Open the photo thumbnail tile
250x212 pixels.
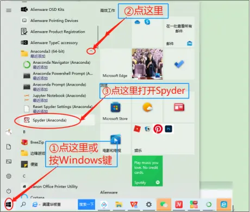point(147,64)
